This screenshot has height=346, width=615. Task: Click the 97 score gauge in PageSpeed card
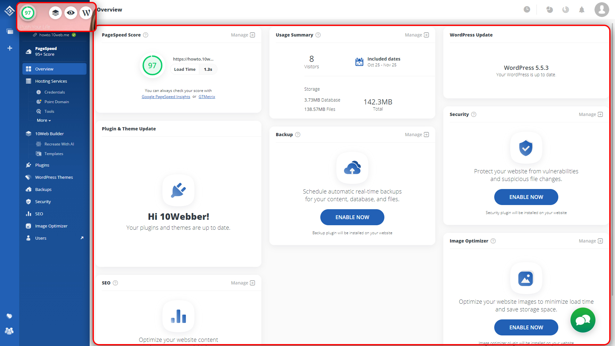click(152, 65)
